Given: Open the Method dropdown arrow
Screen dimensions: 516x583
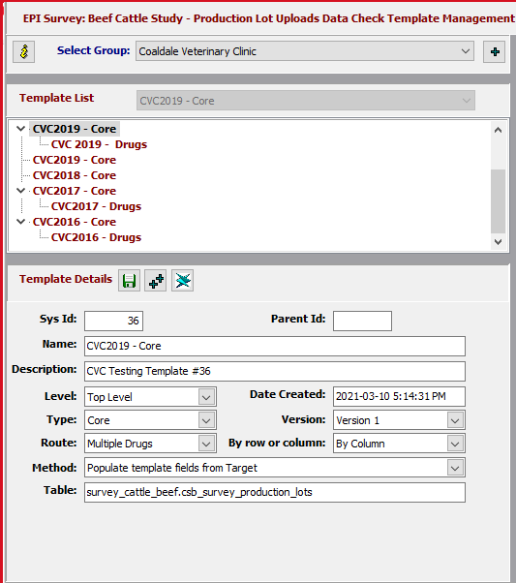Looking at the screenshot, I should [x=455, y=468].
